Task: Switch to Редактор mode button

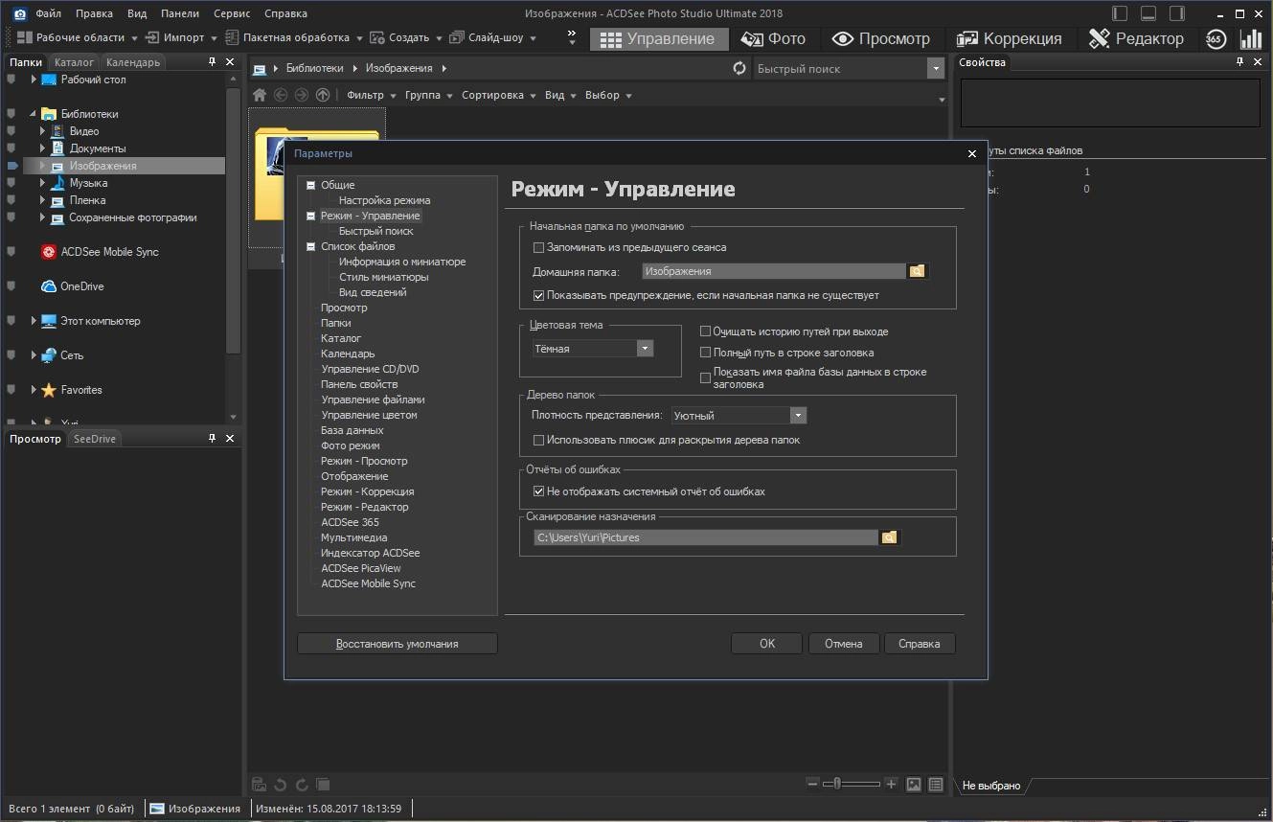Action: 1137,38
